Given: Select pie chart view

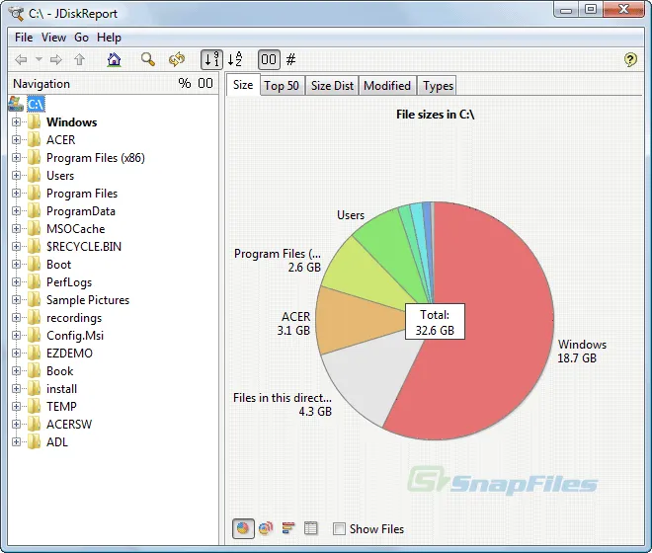Looking at the screenshot, I should point(243,528).
